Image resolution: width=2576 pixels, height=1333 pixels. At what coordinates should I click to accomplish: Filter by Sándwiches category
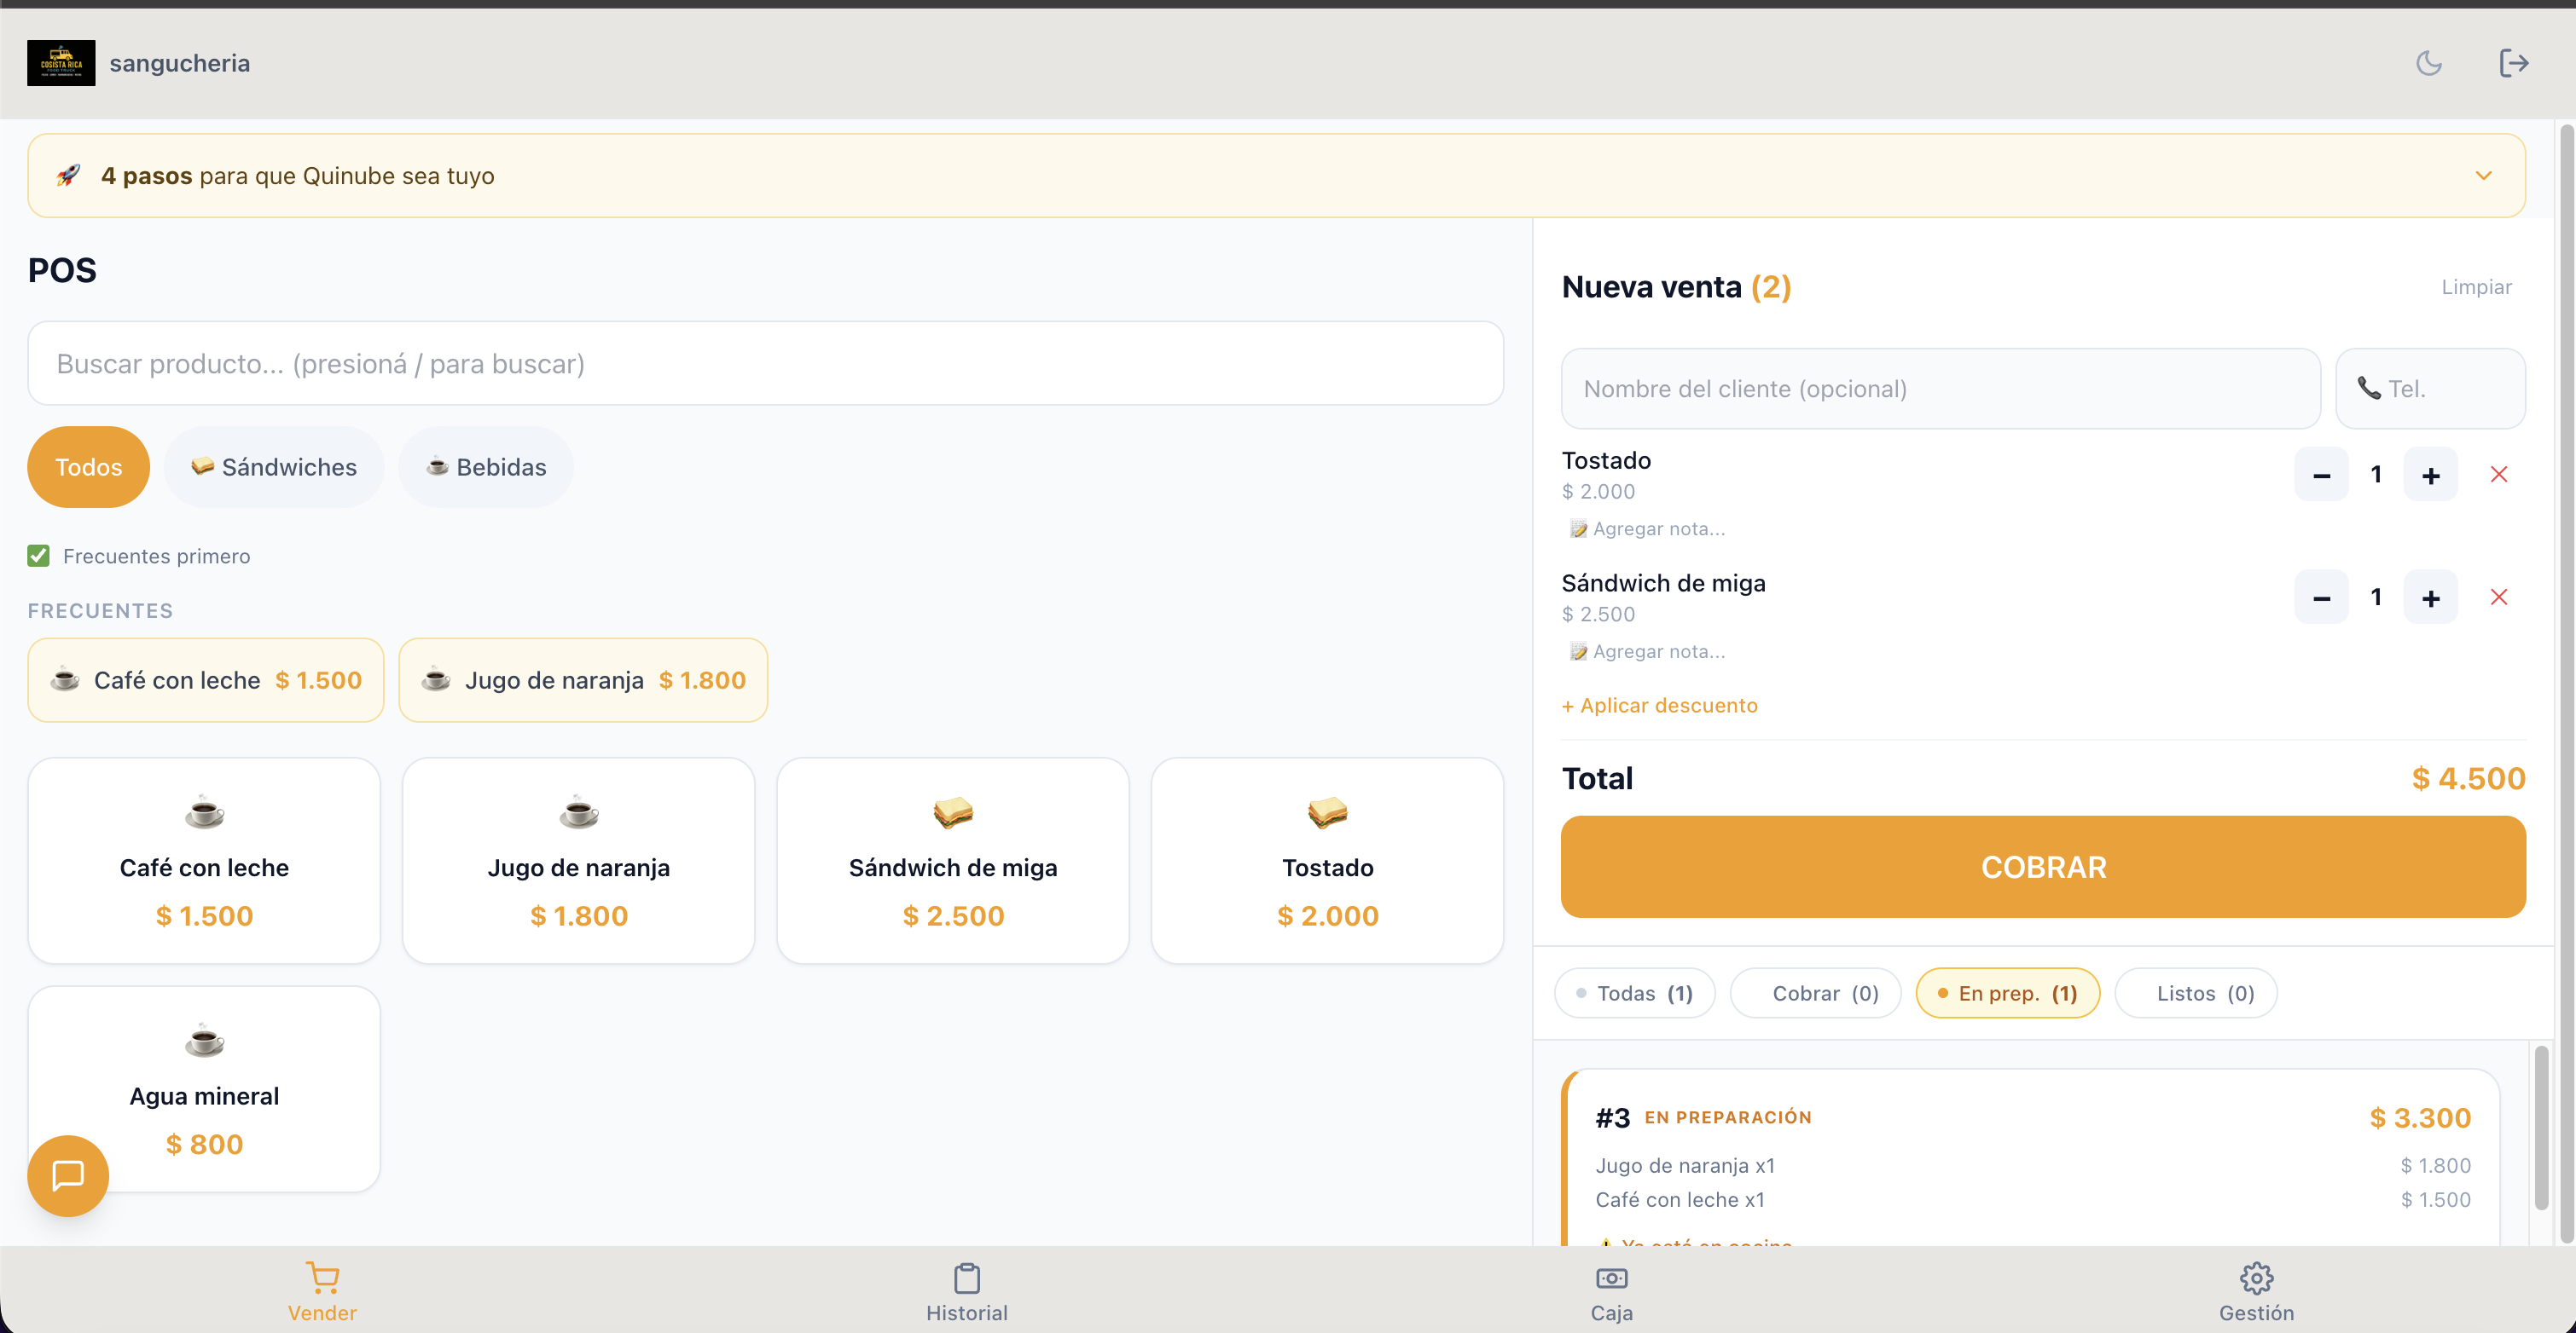click(274, 467)
